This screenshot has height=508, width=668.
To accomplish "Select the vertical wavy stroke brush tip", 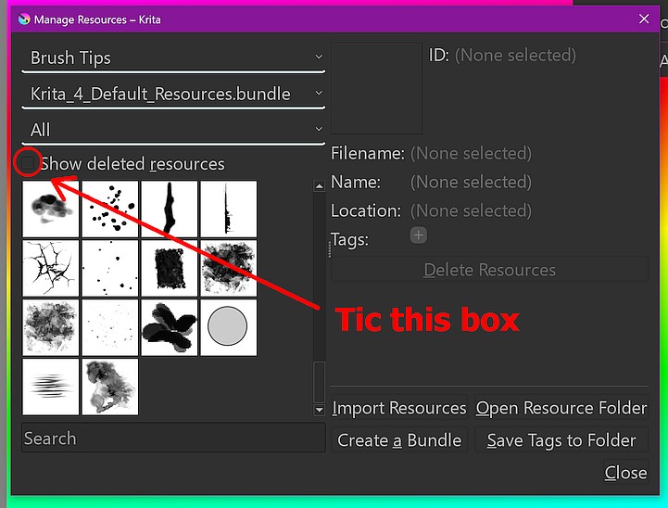I will click(x=170, y=209).
